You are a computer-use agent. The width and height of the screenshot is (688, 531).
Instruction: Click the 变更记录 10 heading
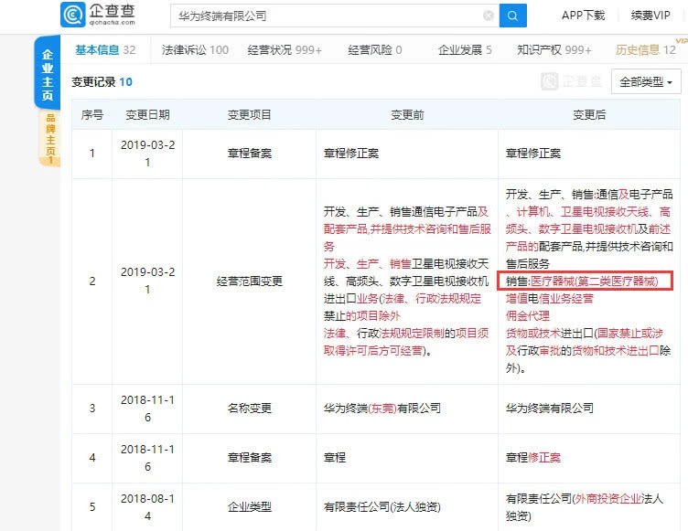pos(102,82)
